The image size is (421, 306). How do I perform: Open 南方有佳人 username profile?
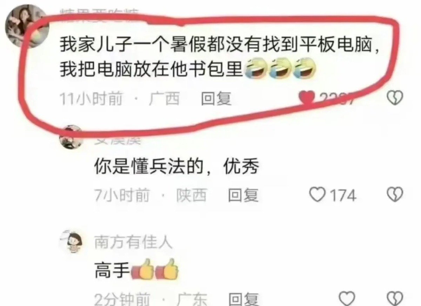133,242
